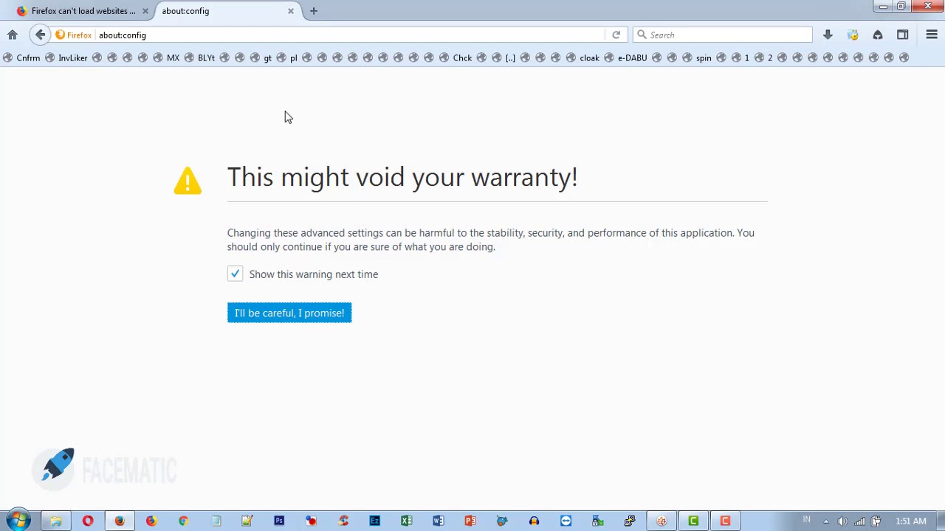Screen dimensions: 945x531
Task: Open the gt bookmark
Action: click(x=261, y=58)
